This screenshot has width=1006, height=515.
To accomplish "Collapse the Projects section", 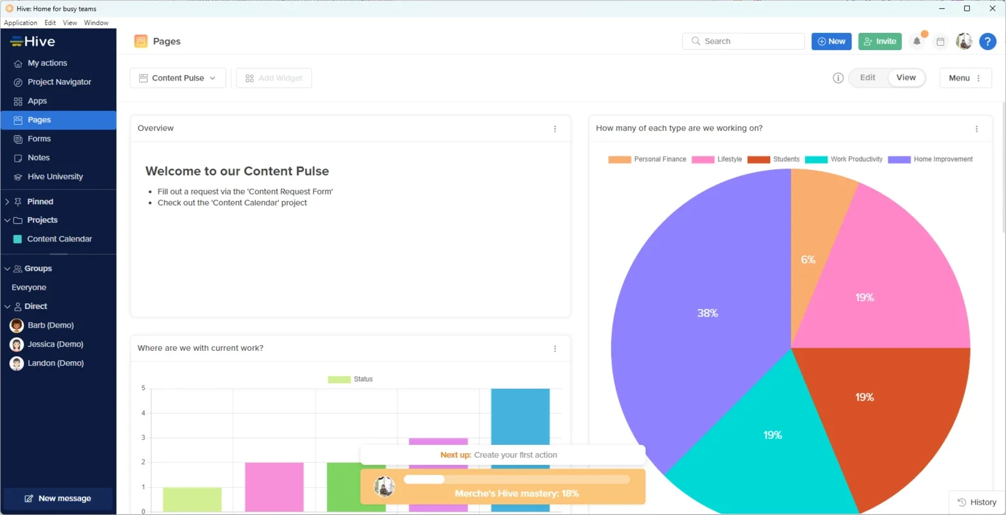I will pos(7,220).
